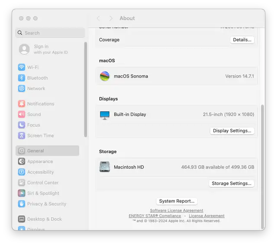Viewport: 277px width, 245px height.
Task: Select Notifications label in sidebar
Action: click(41, 103)
